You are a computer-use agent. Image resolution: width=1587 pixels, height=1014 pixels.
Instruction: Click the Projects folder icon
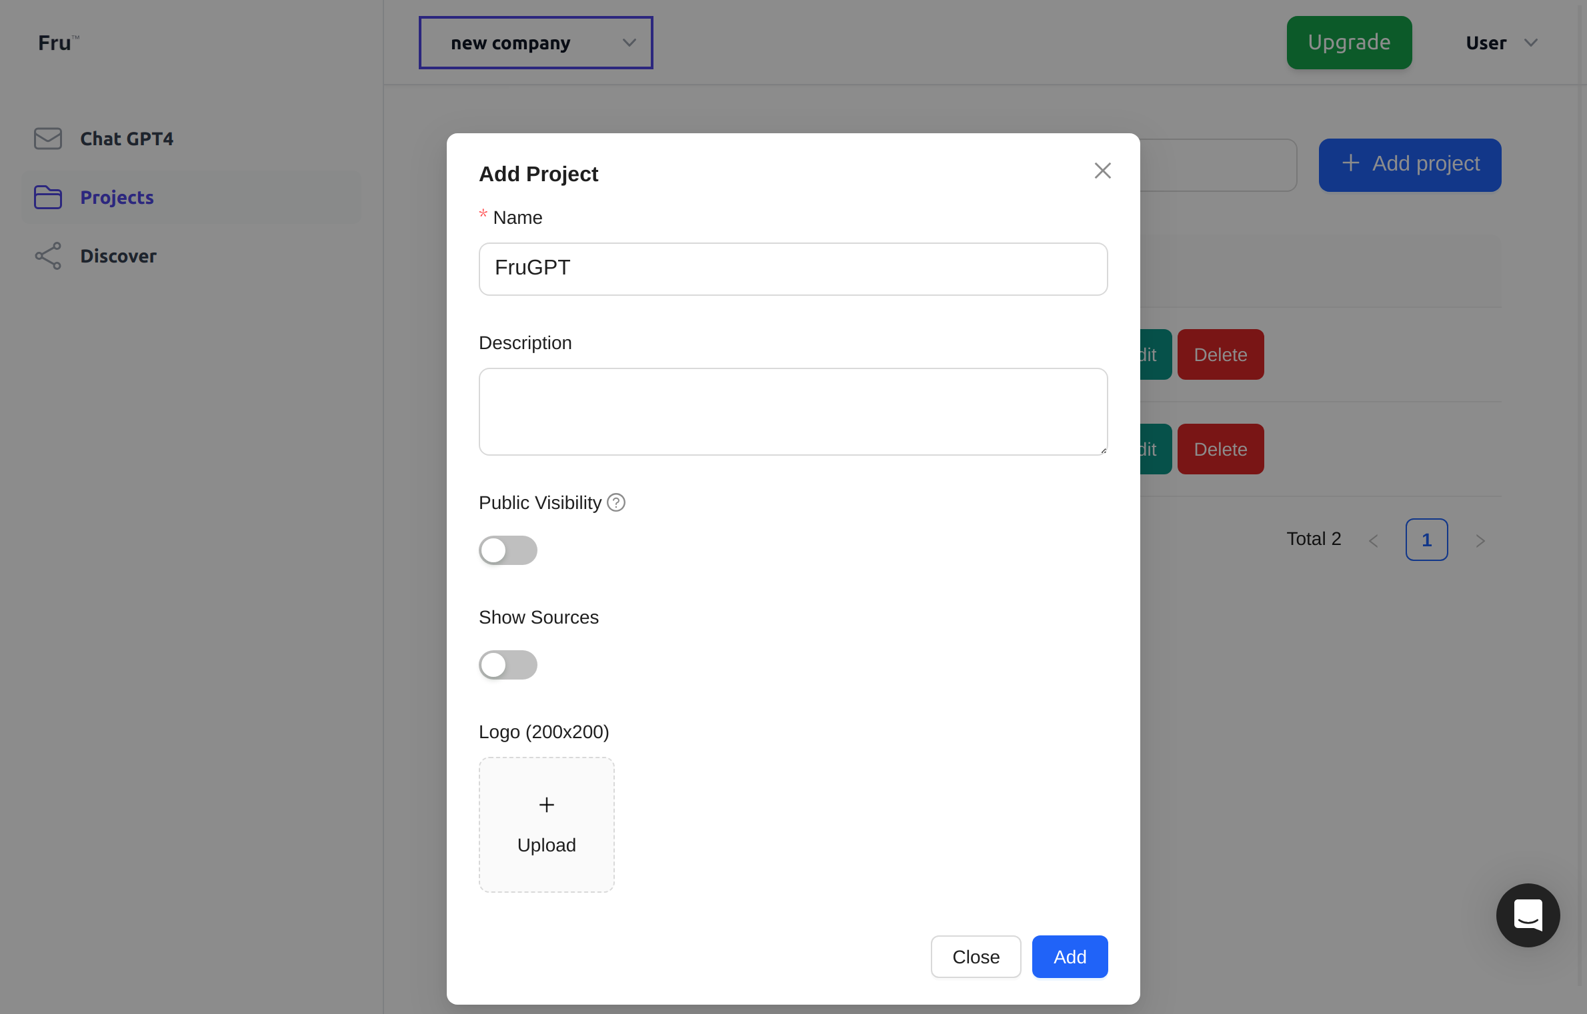[47, 198]
